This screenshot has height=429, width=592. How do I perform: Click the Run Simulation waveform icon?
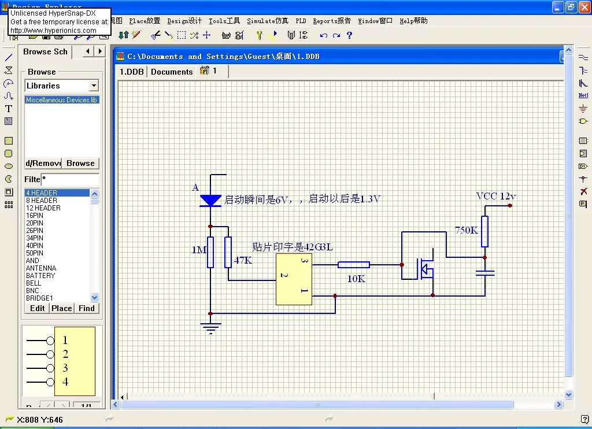(x=272, y=35)
